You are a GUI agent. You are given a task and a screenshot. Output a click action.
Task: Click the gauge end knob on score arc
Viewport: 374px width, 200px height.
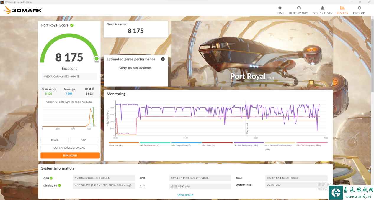point(96,59)
